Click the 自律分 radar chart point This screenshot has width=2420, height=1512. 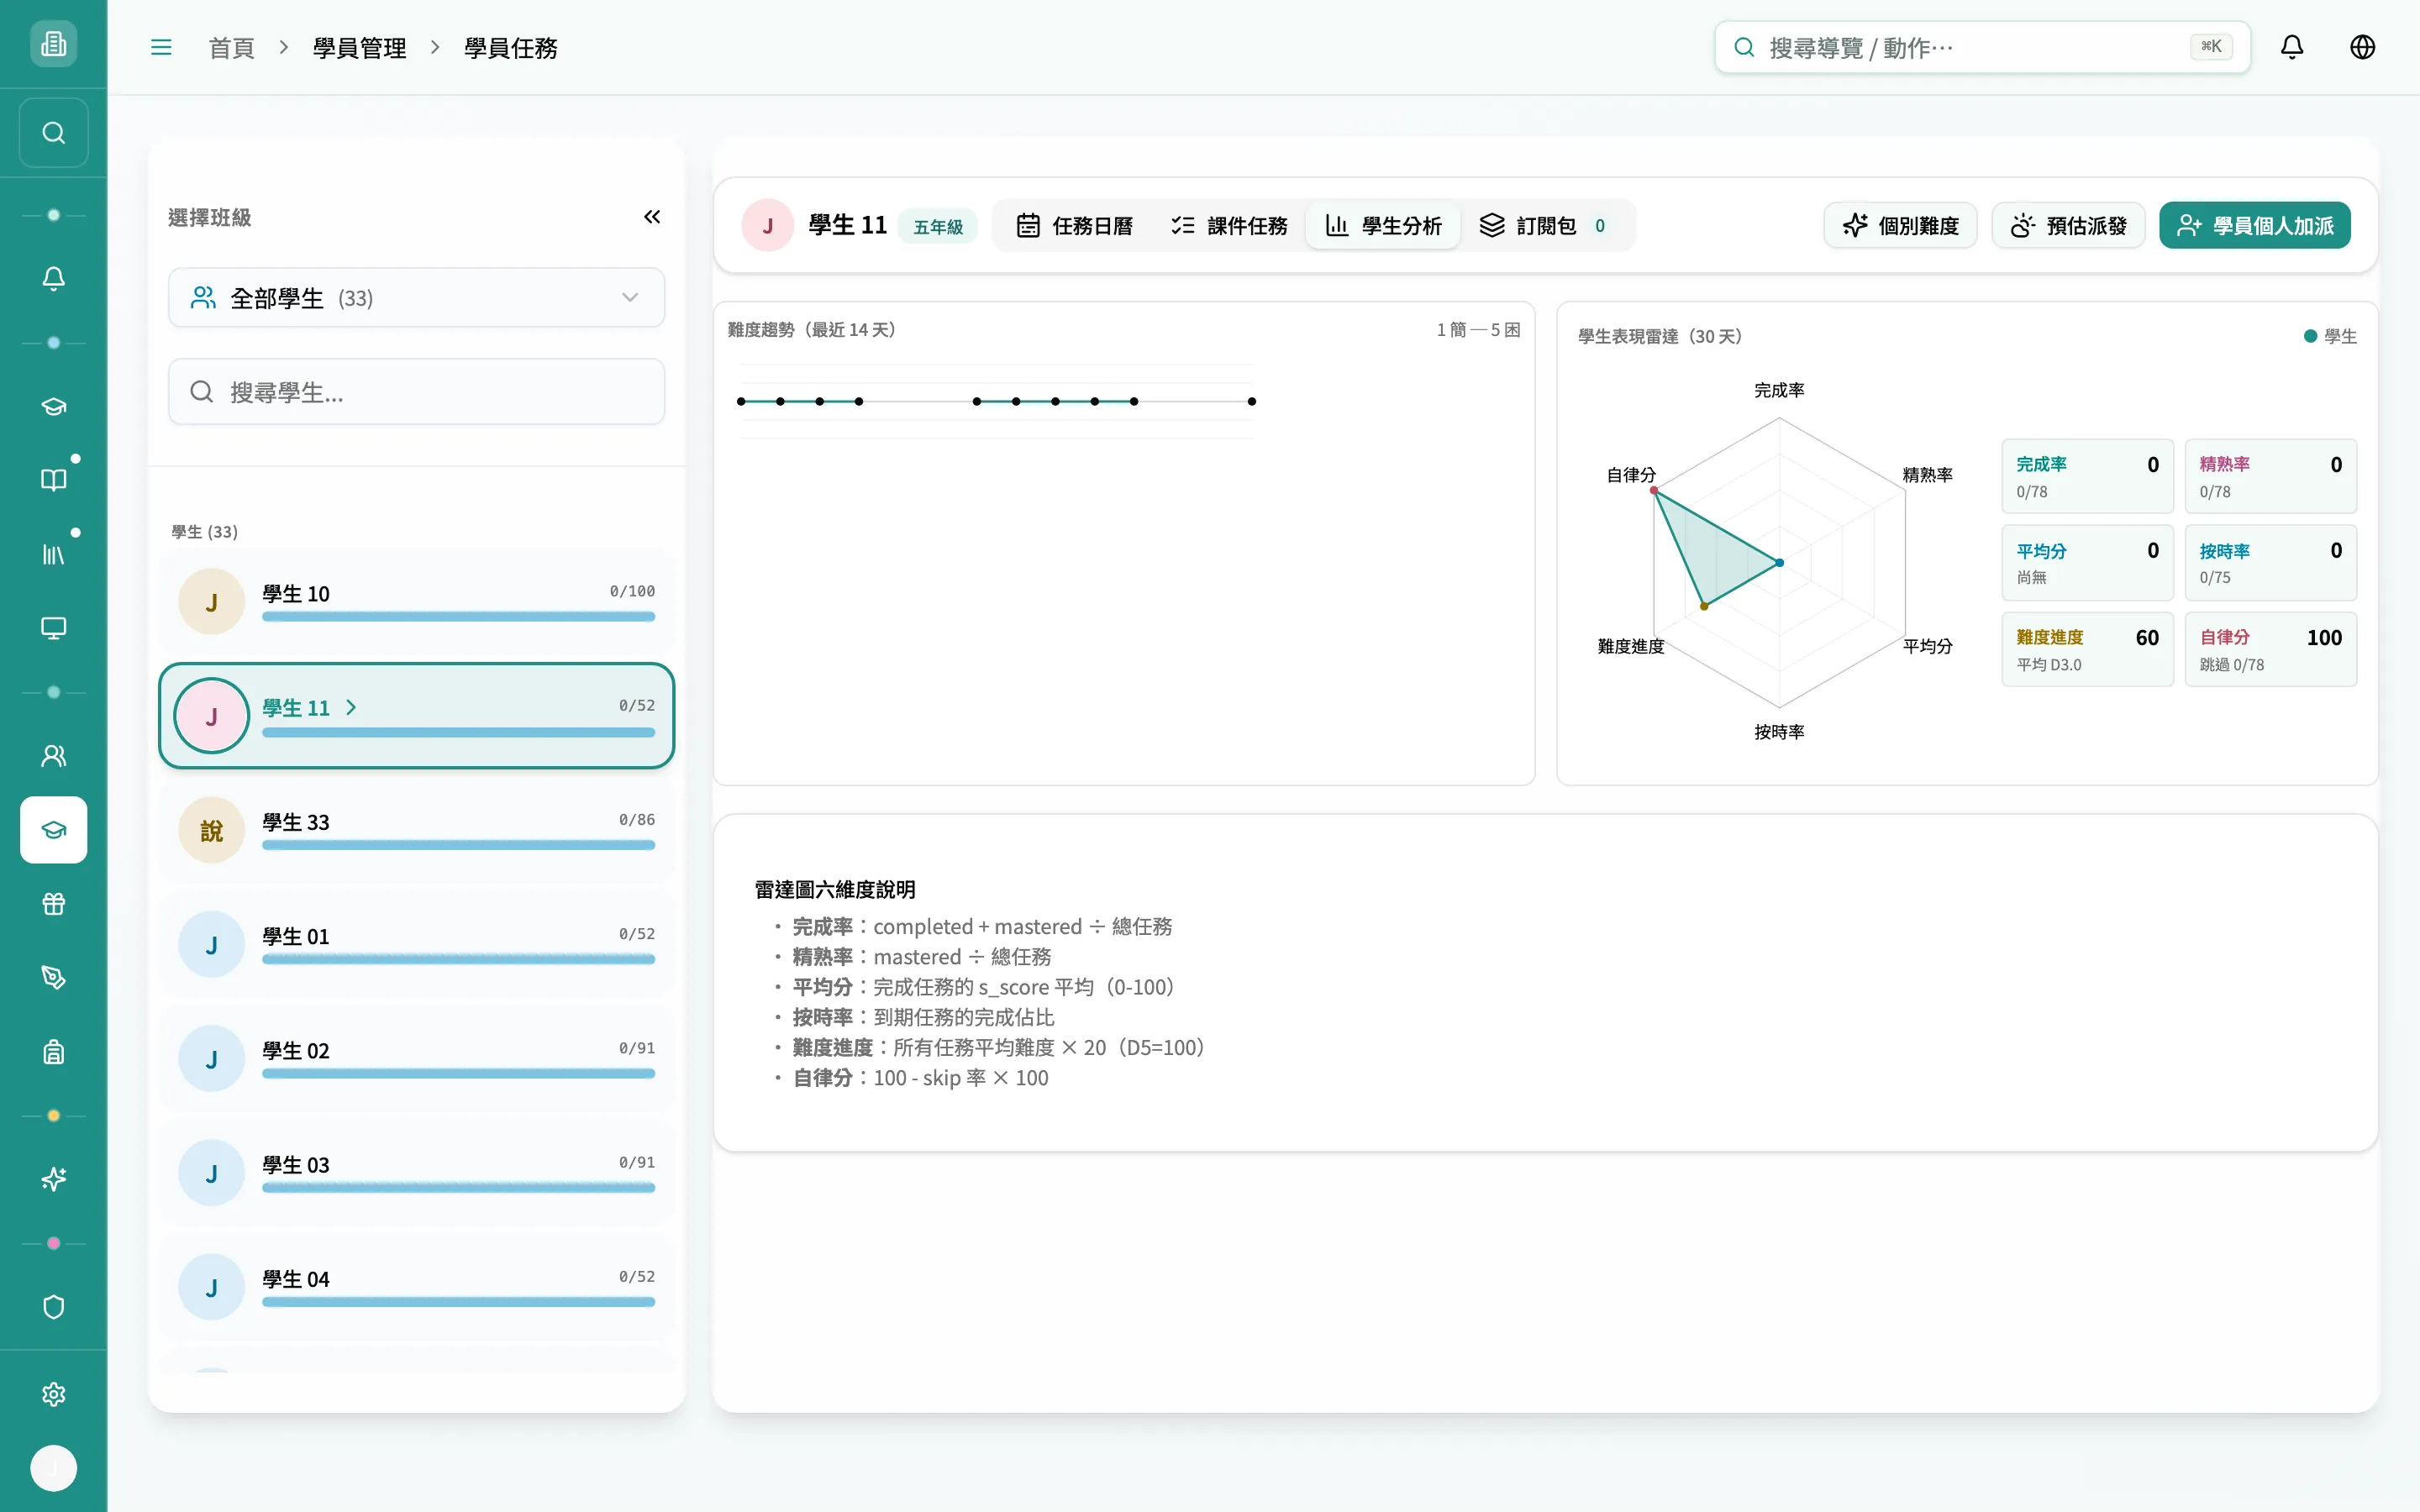click(1654, 491)
